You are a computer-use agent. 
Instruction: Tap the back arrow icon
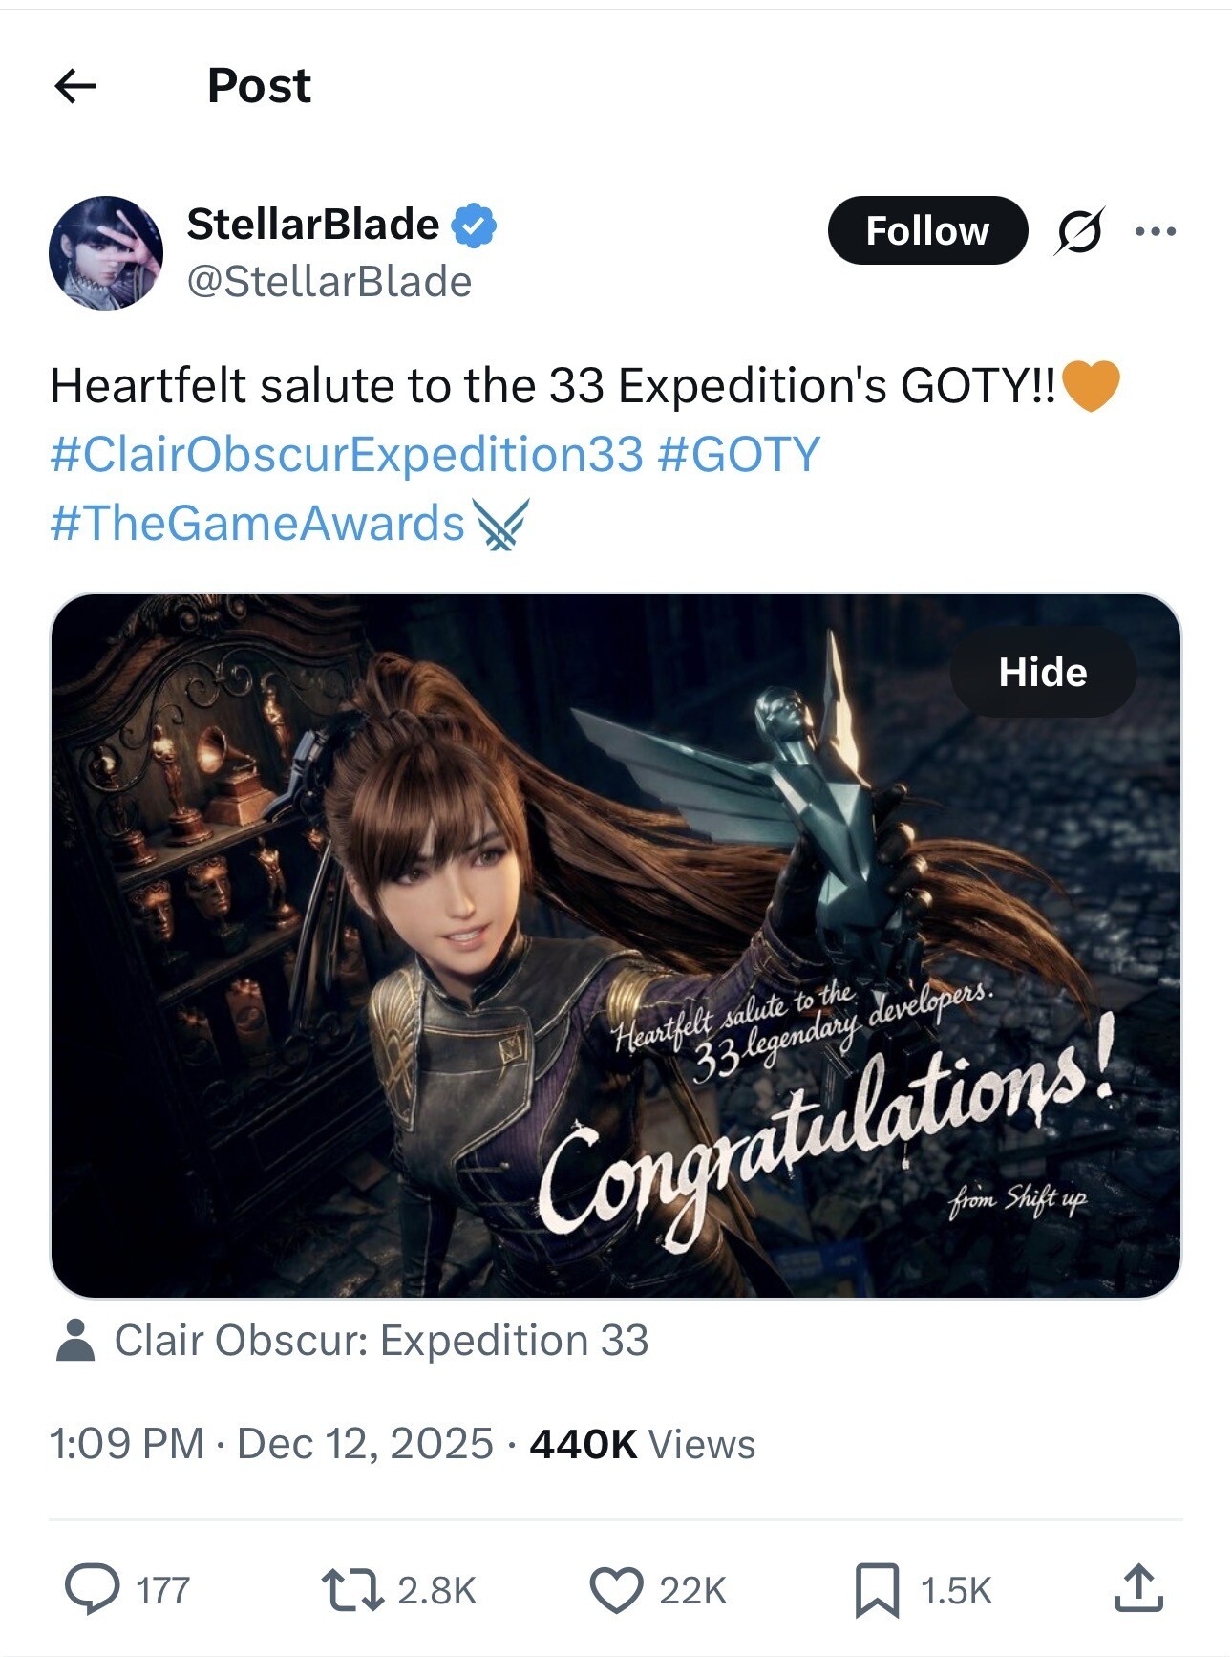pos(75,86)
